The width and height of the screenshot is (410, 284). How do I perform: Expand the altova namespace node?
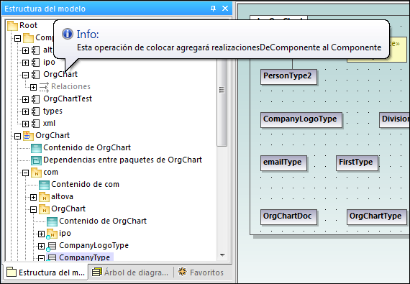click(33, 197)
